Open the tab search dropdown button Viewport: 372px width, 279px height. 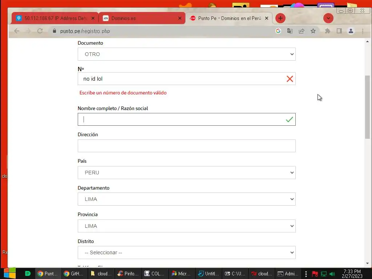tap(328, 18)
